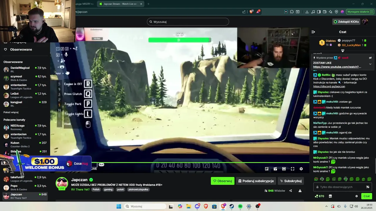Follow Japczan with Obserwuj button

coord(223,181)
